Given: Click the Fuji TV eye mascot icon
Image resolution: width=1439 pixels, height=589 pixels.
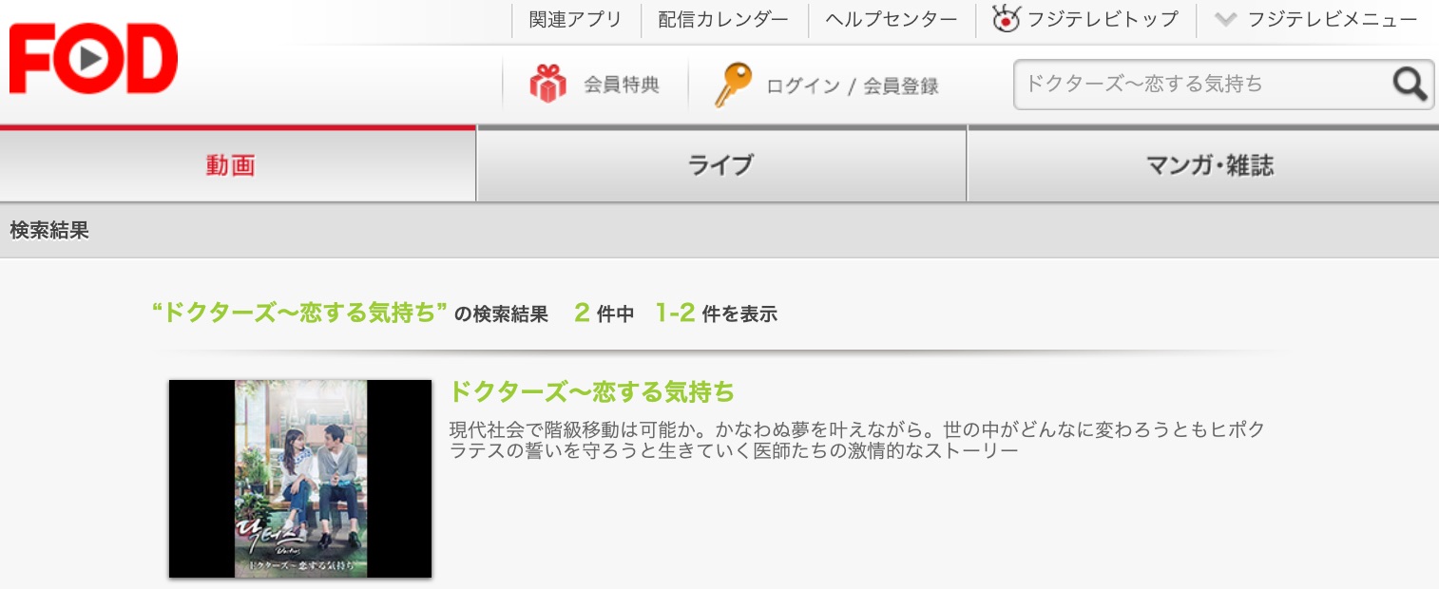Looking at the screenshot, I should (1006, 18).
